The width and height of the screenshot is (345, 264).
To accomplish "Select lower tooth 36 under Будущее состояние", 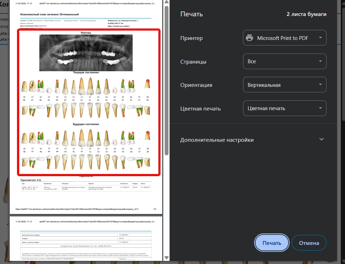I will coord(131,162).
